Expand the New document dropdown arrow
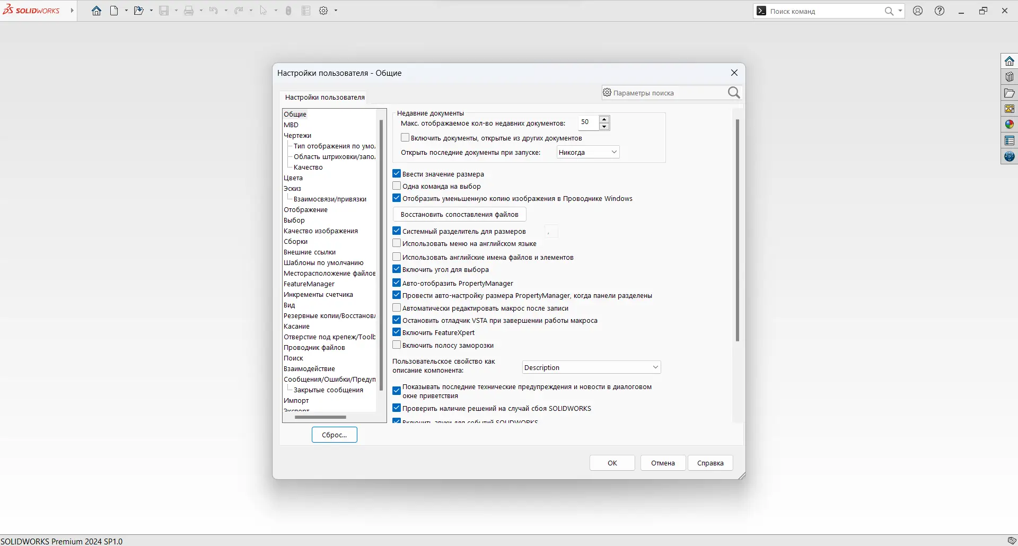The height and width of the screenshot is (546, 1018). tap(126, 11)
